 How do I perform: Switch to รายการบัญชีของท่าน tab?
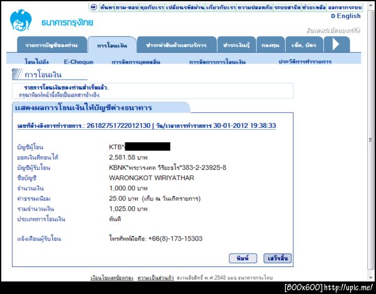tap(51, 45)
